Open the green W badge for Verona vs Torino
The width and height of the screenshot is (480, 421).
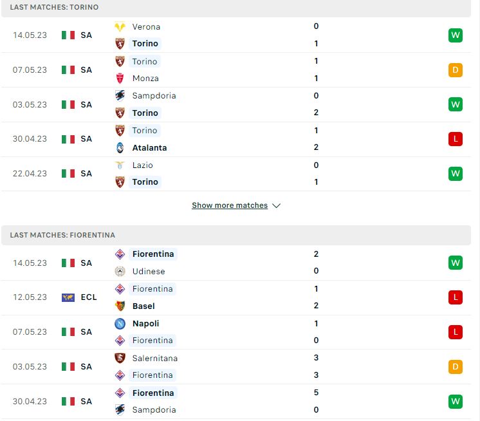455,35
